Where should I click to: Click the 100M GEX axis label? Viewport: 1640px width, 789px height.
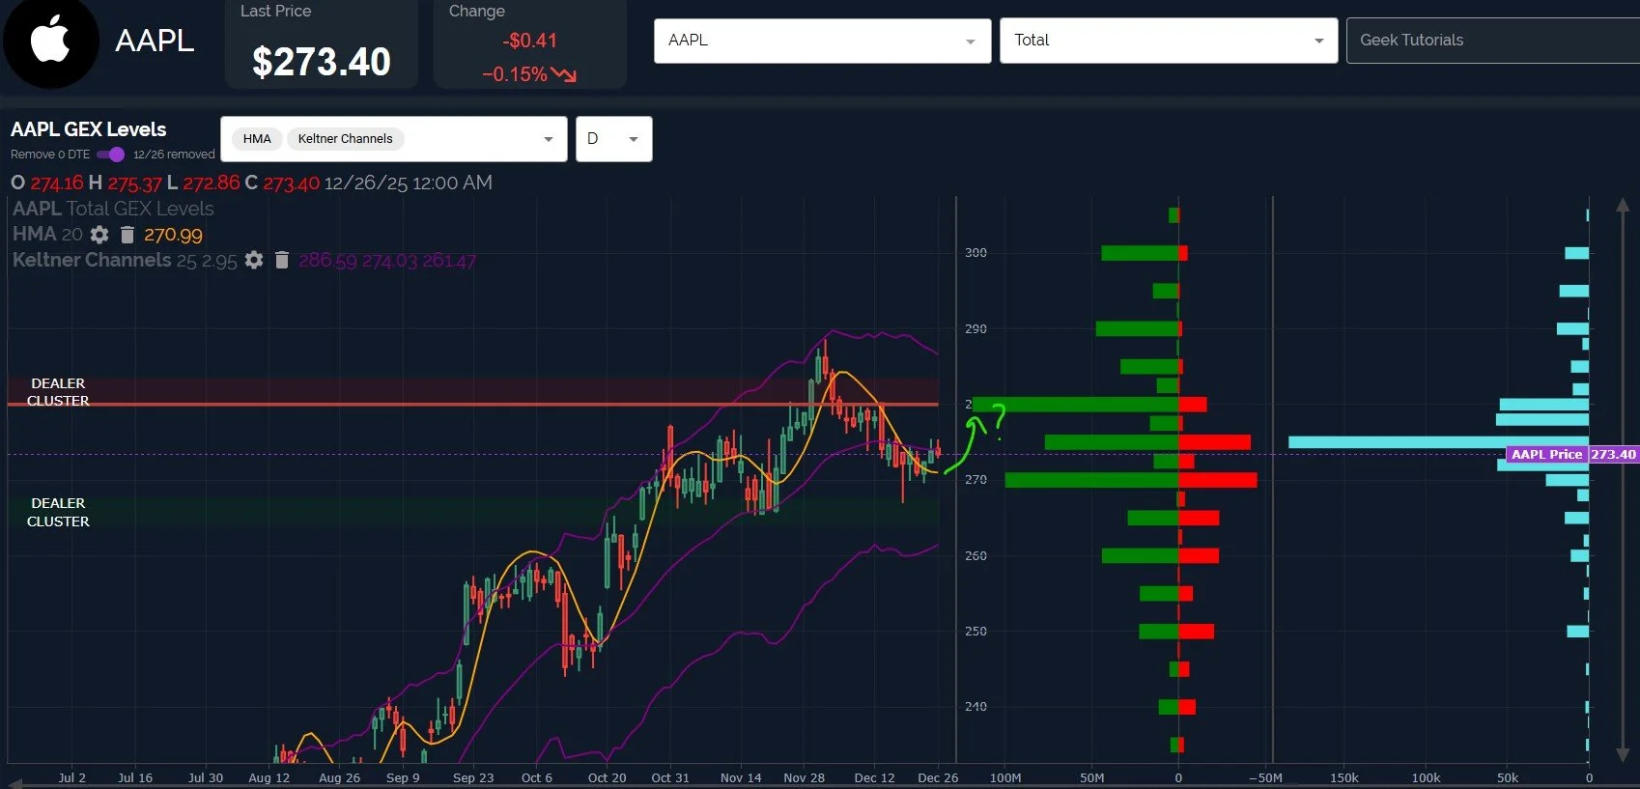tap(1005, 777)
